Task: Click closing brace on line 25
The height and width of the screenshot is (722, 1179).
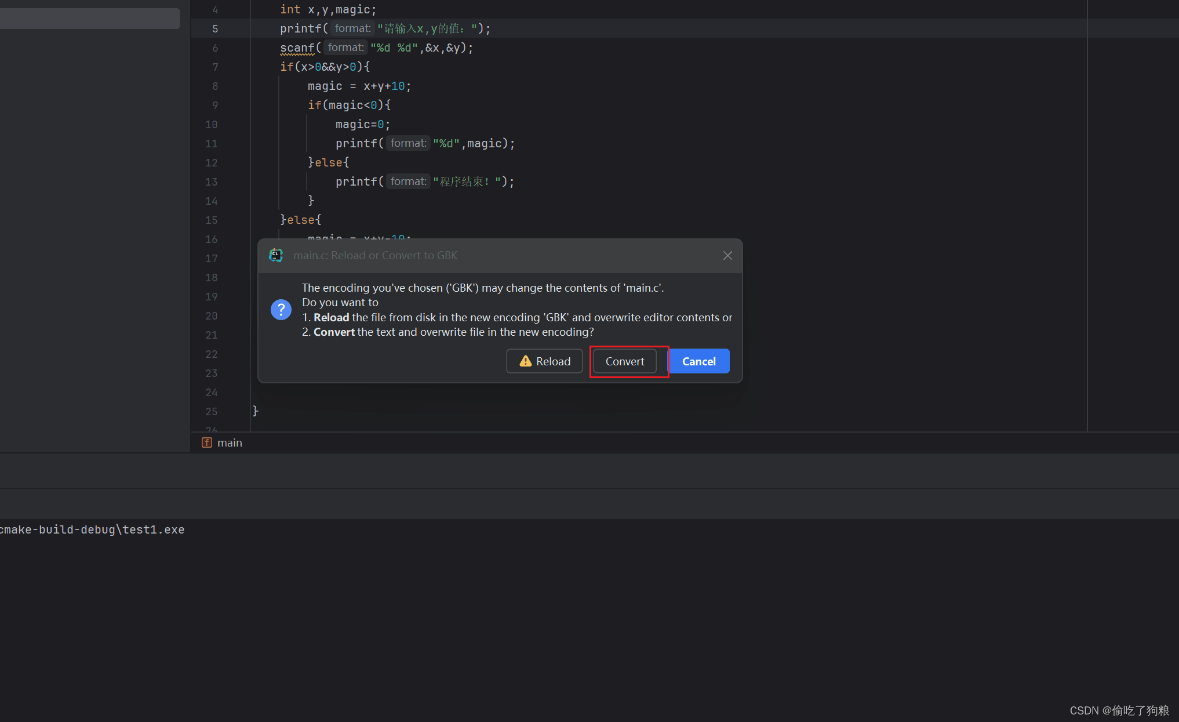Action: click(x=256, y=411)
